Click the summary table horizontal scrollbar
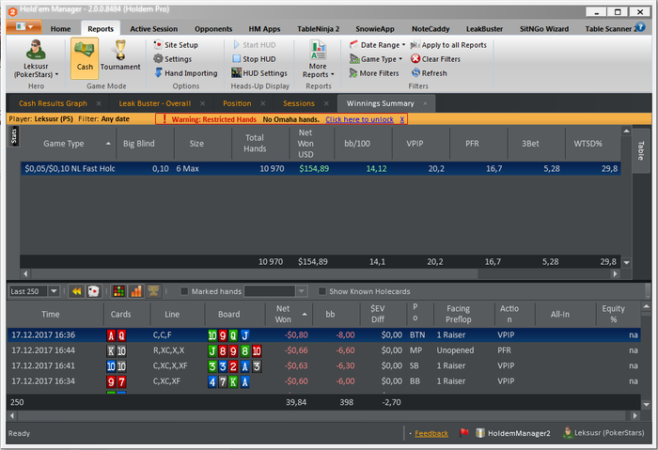This screenshot has height=450, width=658. tap(255, 274)
